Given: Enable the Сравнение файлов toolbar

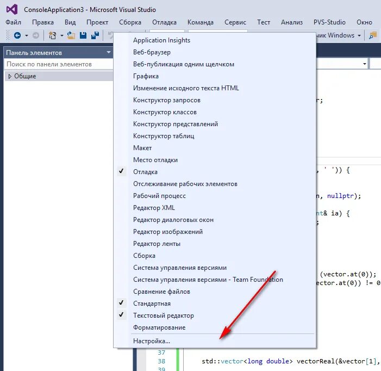Looking at the screenshot, I should [215, 292].
